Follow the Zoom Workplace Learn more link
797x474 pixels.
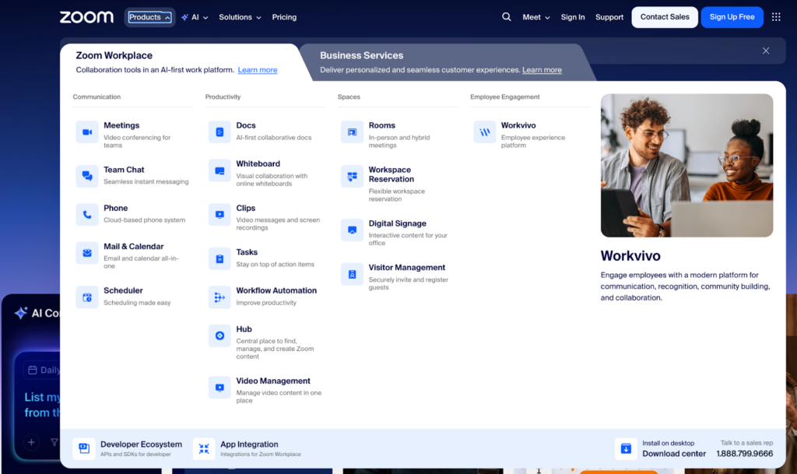tap(257, 69)
